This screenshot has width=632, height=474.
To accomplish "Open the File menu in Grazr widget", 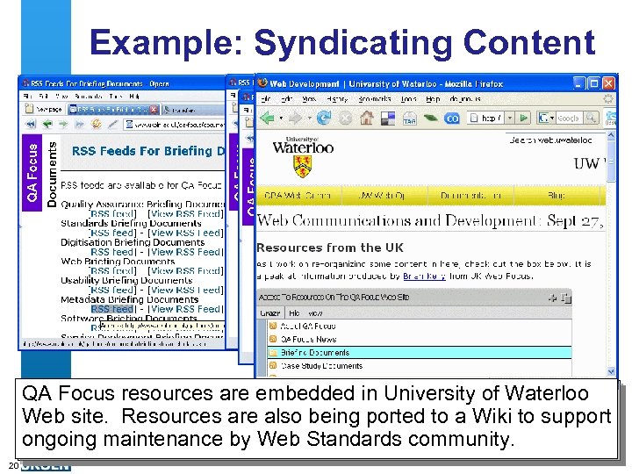I will point(294,313).
